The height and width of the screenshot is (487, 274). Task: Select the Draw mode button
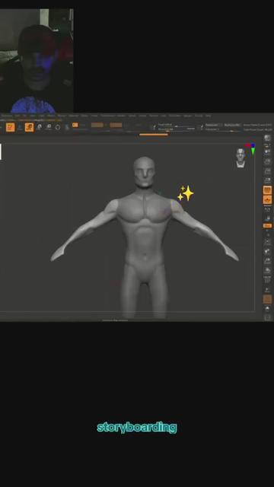click(29, 127)
